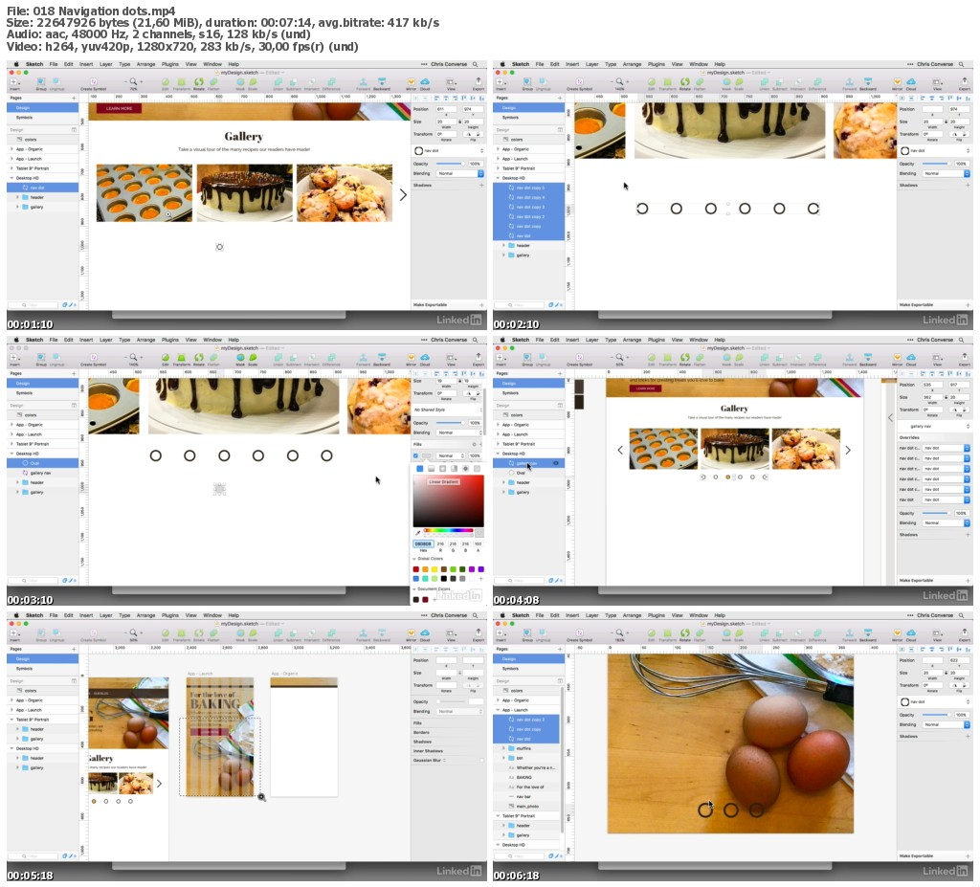Toggle the size lock in the 00:04:08 frame
This screenshot has height=887, width=980.
pos(945,397)
